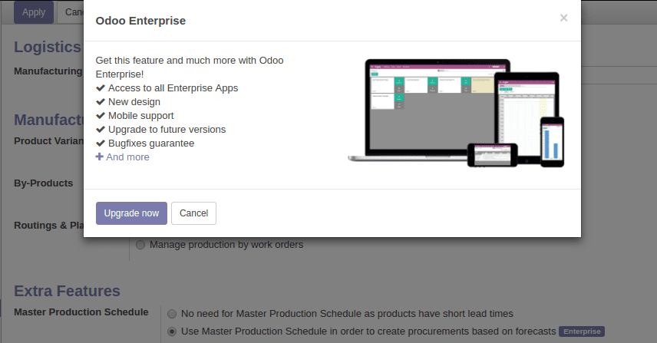The width and height of the screenshot is (657, 343).
Task: Click 'Upgrade to future versions' text
Action: click(x=167, y=130)
